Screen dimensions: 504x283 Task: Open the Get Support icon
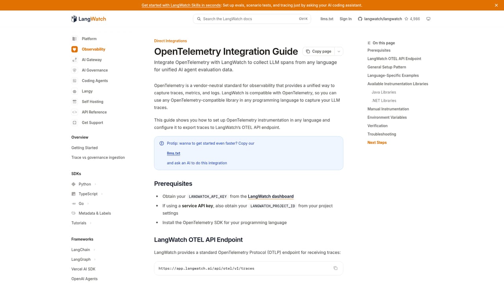pyautogui.click(x=74, y=123)
